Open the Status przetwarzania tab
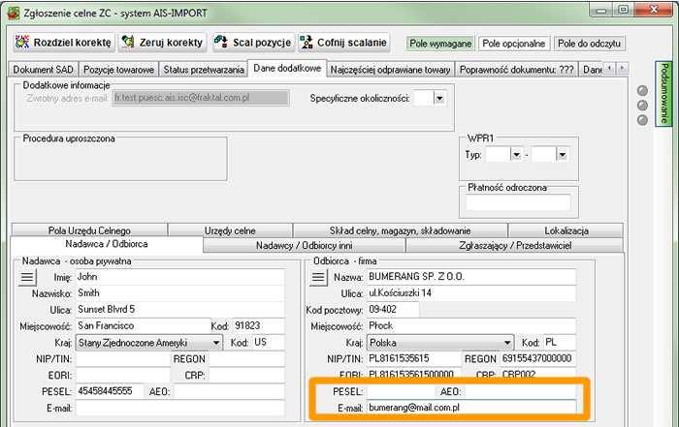 click(204, 70)
